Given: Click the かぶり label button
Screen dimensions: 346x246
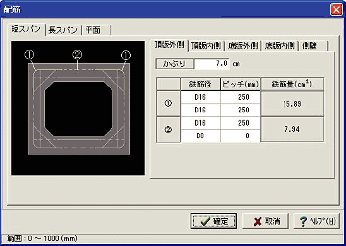Looking at the screenshot, I should point(174,64).
